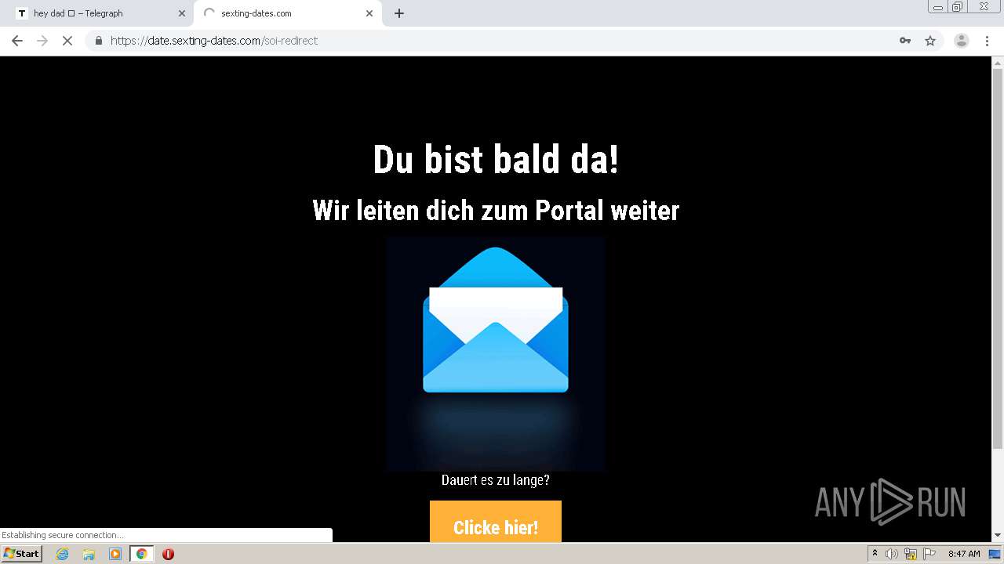Open the red Opera-style taskbar icon
This screenshot has width=1004, height=564.
(168, 554)
